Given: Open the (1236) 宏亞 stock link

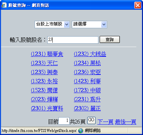Looking at the screenshot, I should [x=87, y=72].
